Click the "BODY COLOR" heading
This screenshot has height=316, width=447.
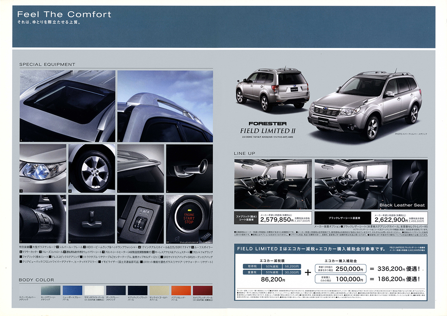coord(36,280)
